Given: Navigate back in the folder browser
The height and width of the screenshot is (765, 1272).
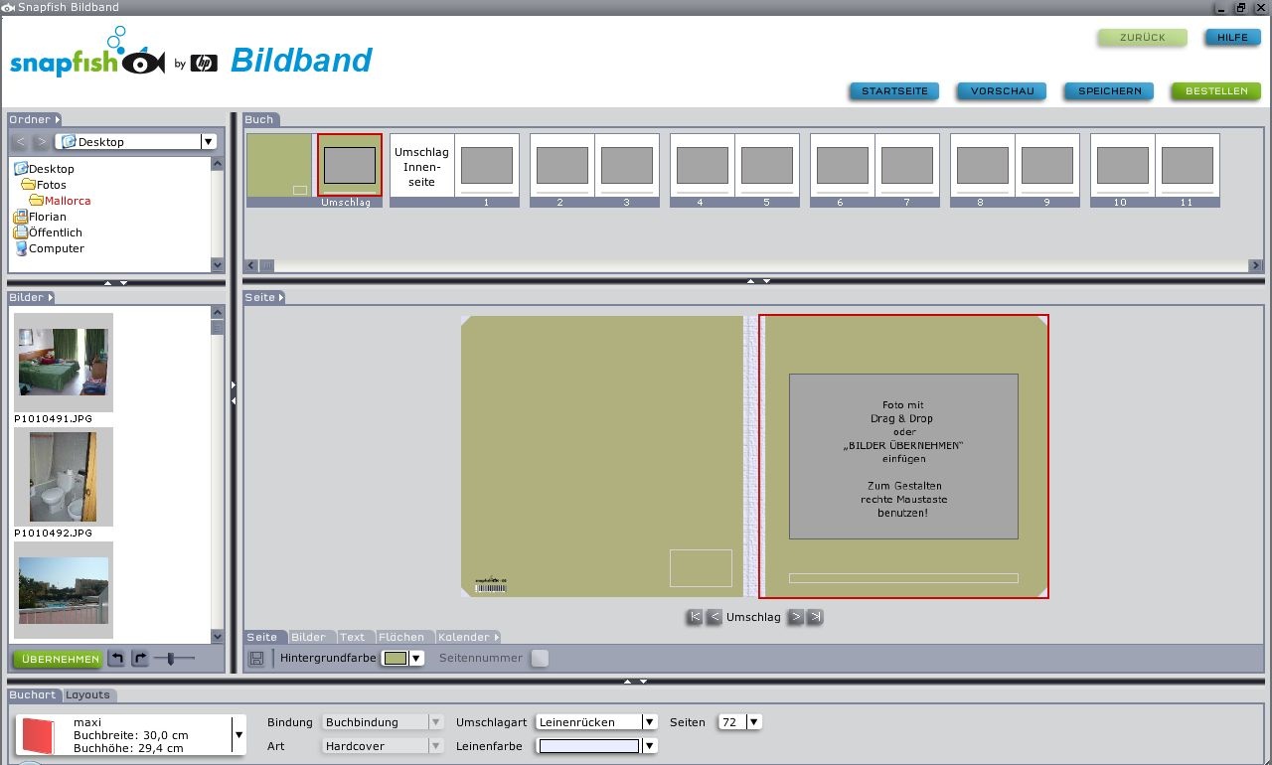Looking at the screenshot, I should (x=21, y=142).
